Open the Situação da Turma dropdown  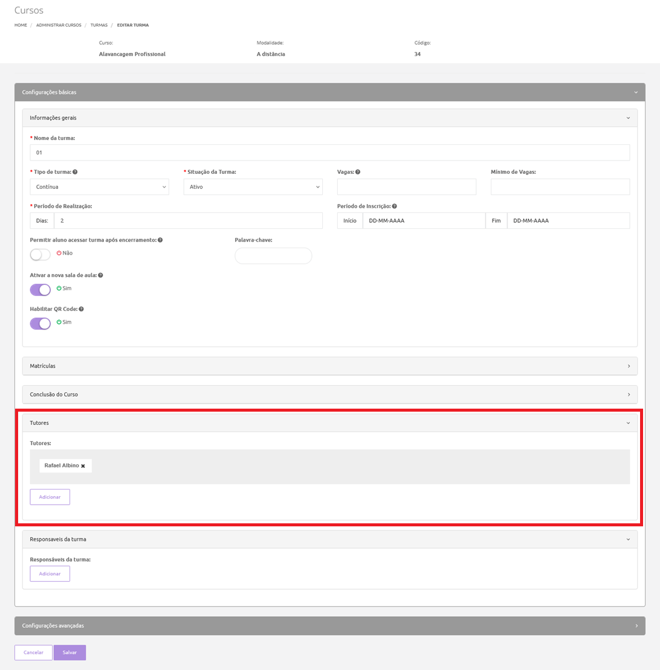point(253,187)
